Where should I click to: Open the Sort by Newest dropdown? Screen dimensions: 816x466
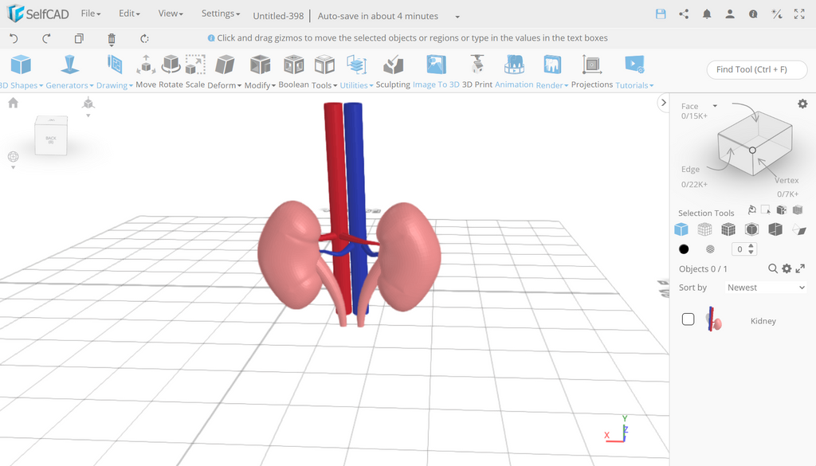(764, 287)
